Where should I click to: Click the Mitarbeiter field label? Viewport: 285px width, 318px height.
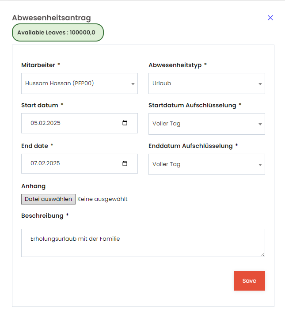(x=38, y=65)
